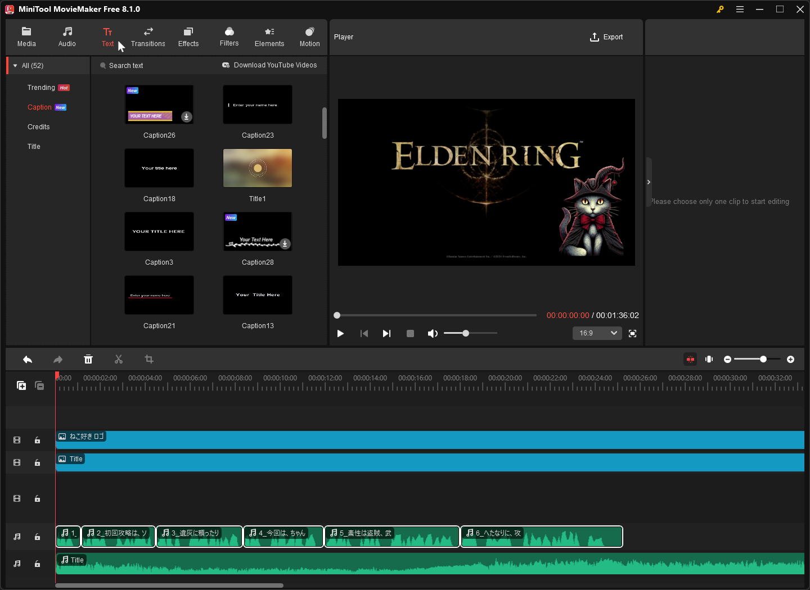Screen dimensions: 810x590
Task: Play the video preview
Action: [340, 333]
